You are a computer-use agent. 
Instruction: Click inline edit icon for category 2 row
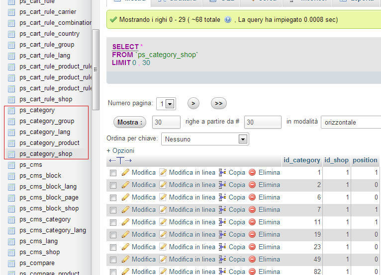[163, 185]
